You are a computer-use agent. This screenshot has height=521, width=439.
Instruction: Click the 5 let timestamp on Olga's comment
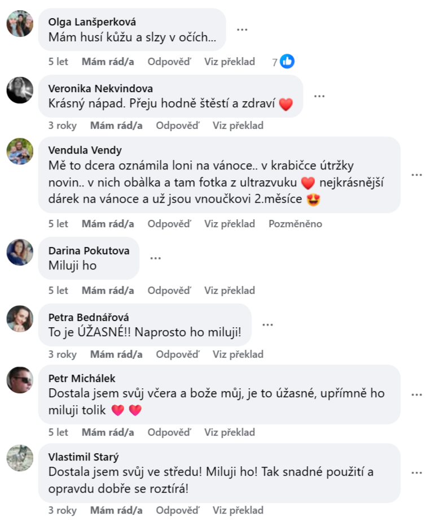pyautogui.click(x=58, y=62)
